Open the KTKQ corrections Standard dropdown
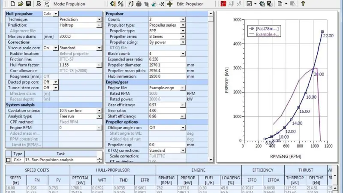 click(x=183, y=151)
